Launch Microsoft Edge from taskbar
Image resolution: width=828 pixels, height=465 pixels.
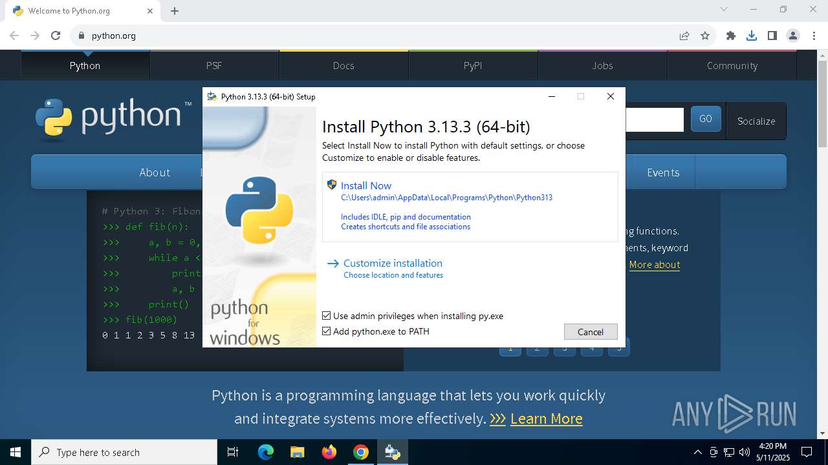pyautogui.click(x=266, y=452)
